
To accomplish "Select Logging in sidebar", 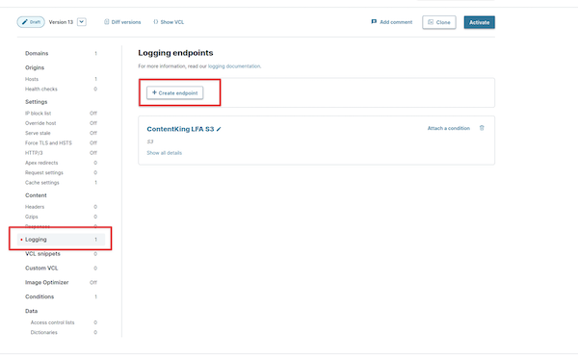I will pos(61,240).
